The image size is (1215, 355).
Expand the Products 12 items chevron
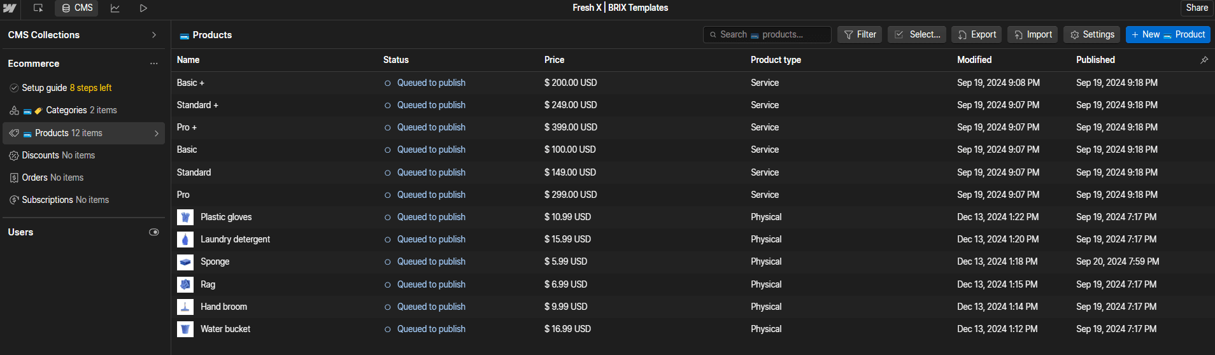click(156, 133)
